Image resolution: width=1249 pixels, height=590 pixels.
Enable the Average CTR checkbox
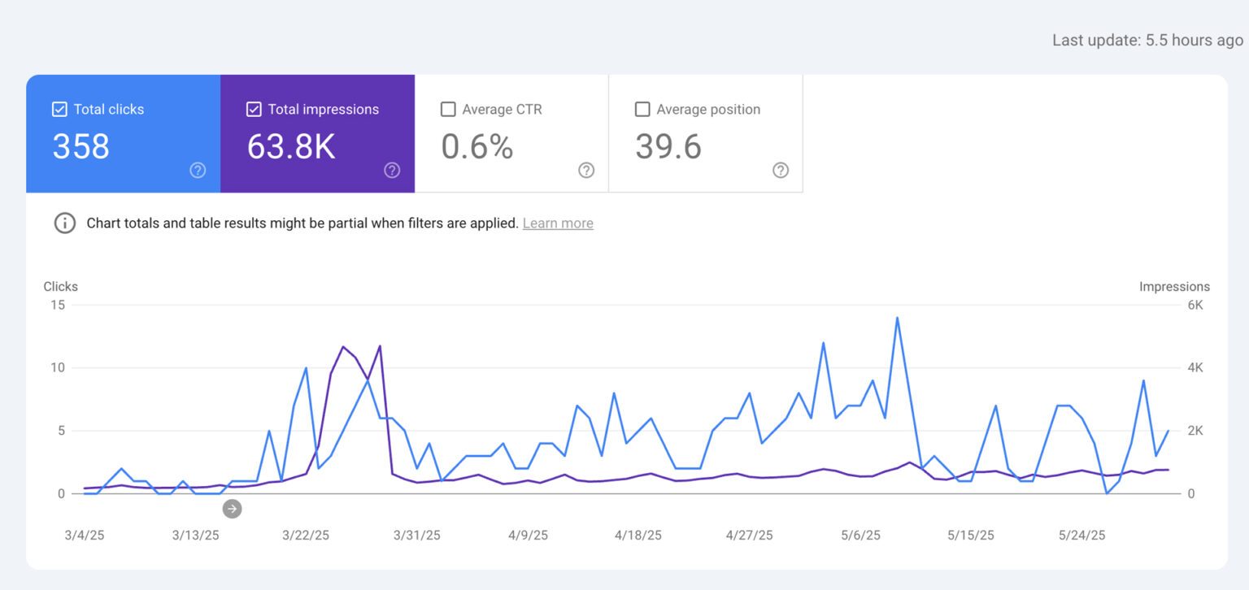coord(448,108)
